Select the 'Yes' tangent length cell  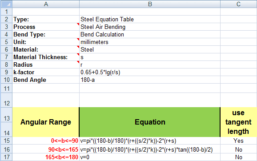click(239, 141)
